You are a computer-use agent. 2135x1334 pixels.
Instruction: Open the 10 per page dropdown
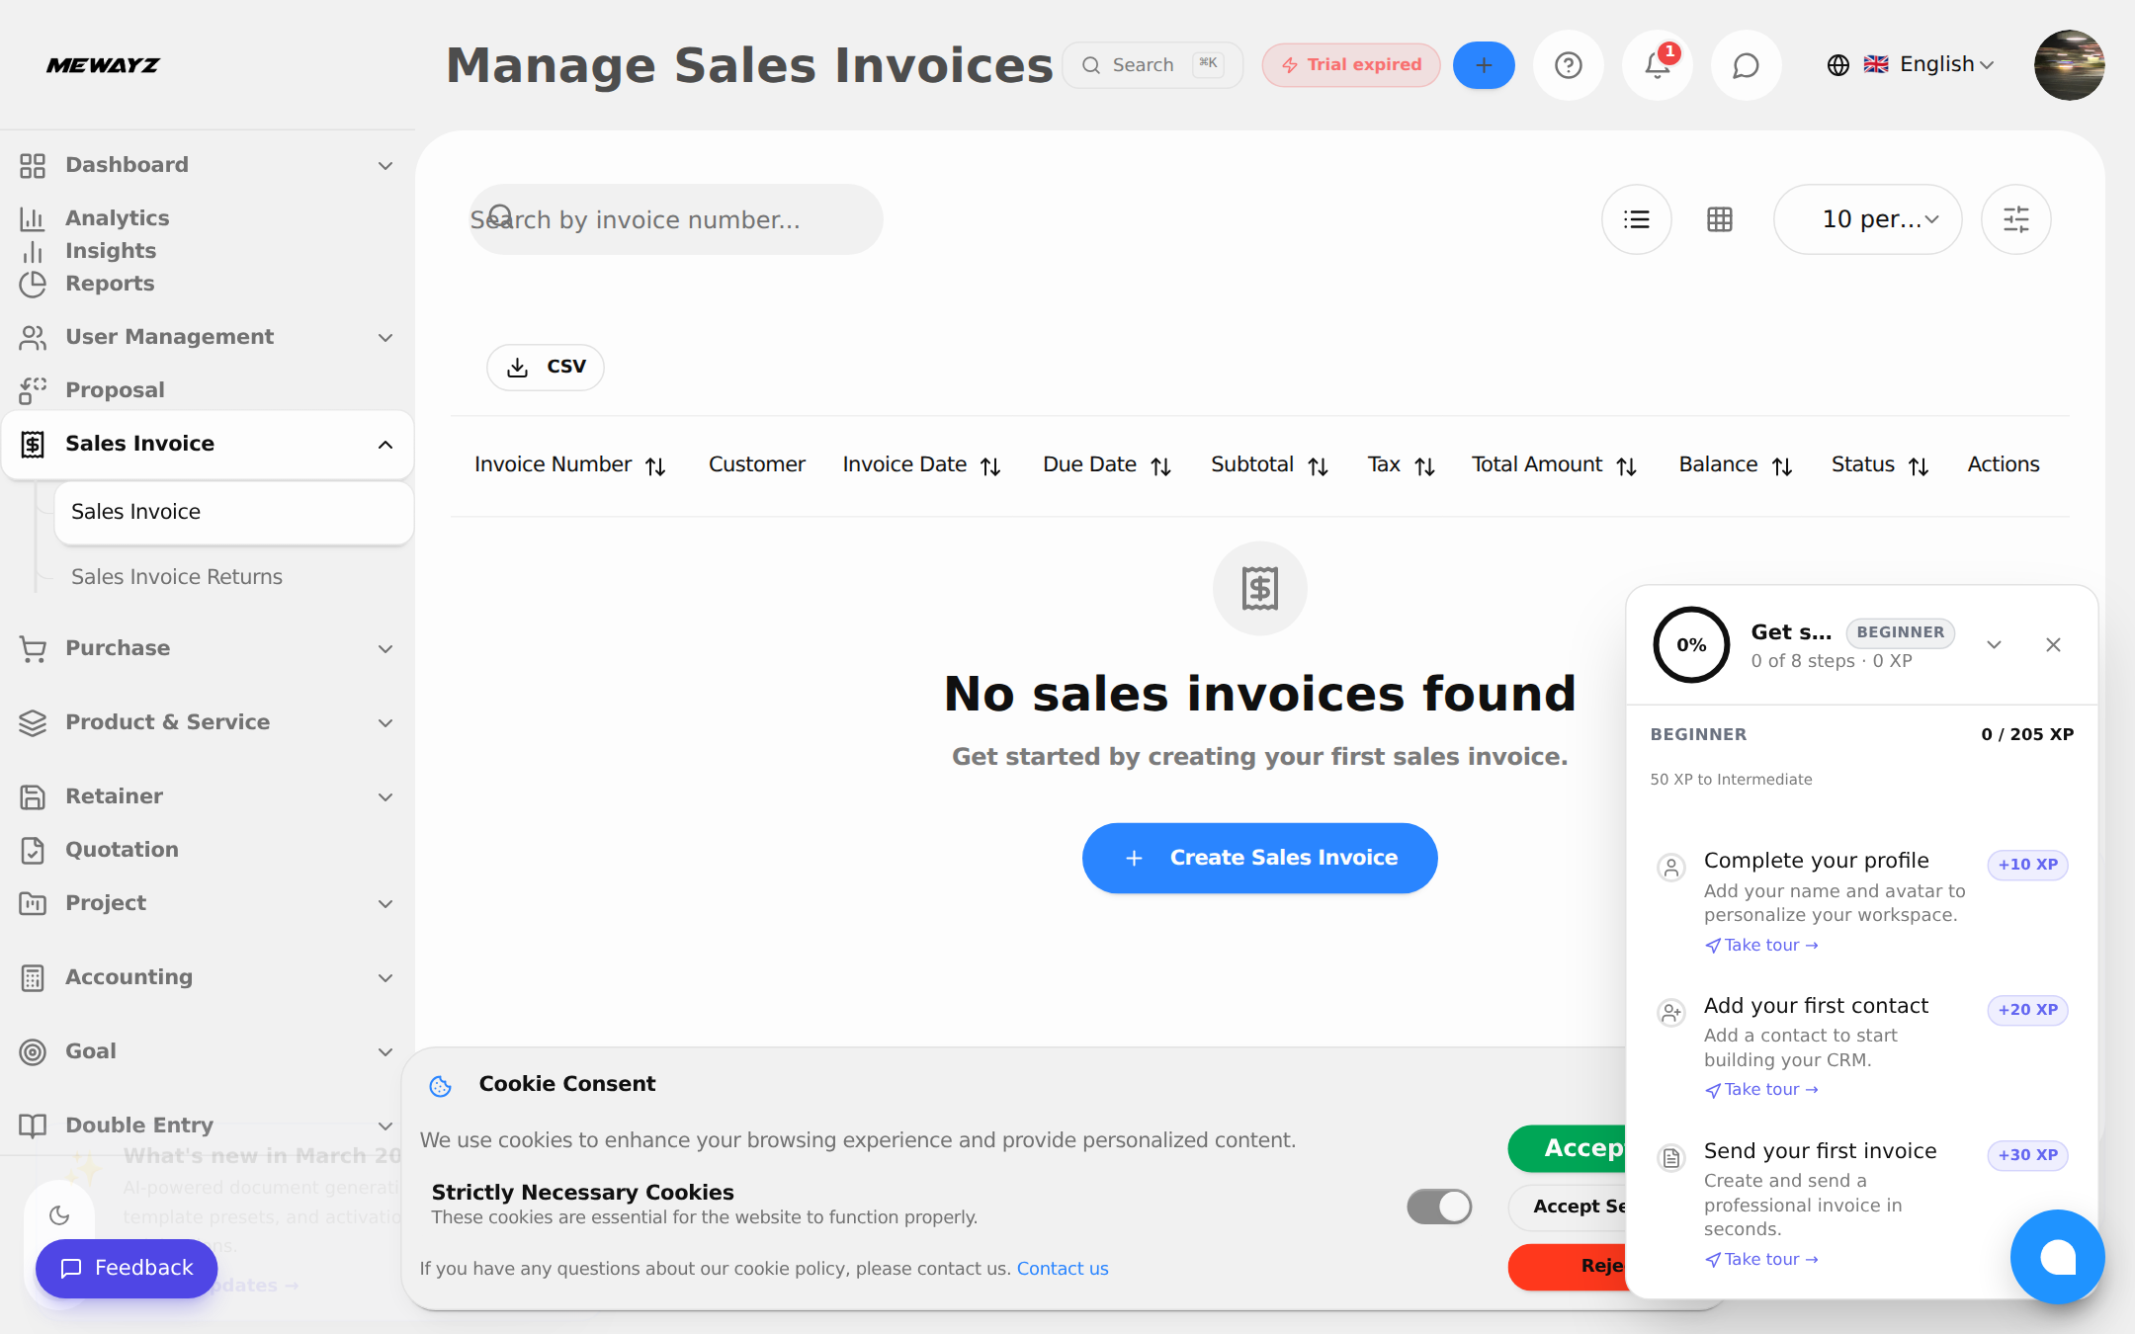[1867, 218]
